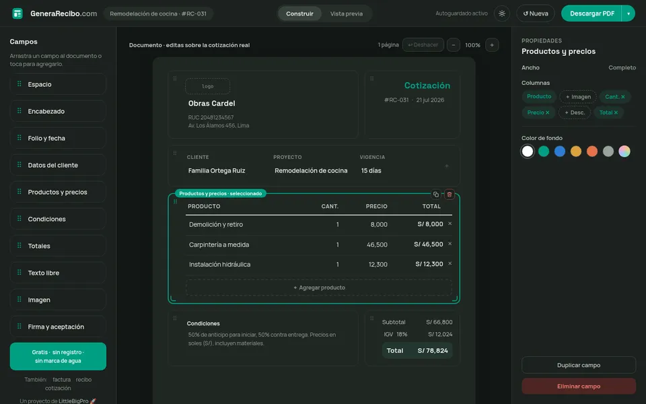Select the Texto libre drag handle icon
Screen dimensions: 646x404
pyautogui.click(x=19, y=273)
